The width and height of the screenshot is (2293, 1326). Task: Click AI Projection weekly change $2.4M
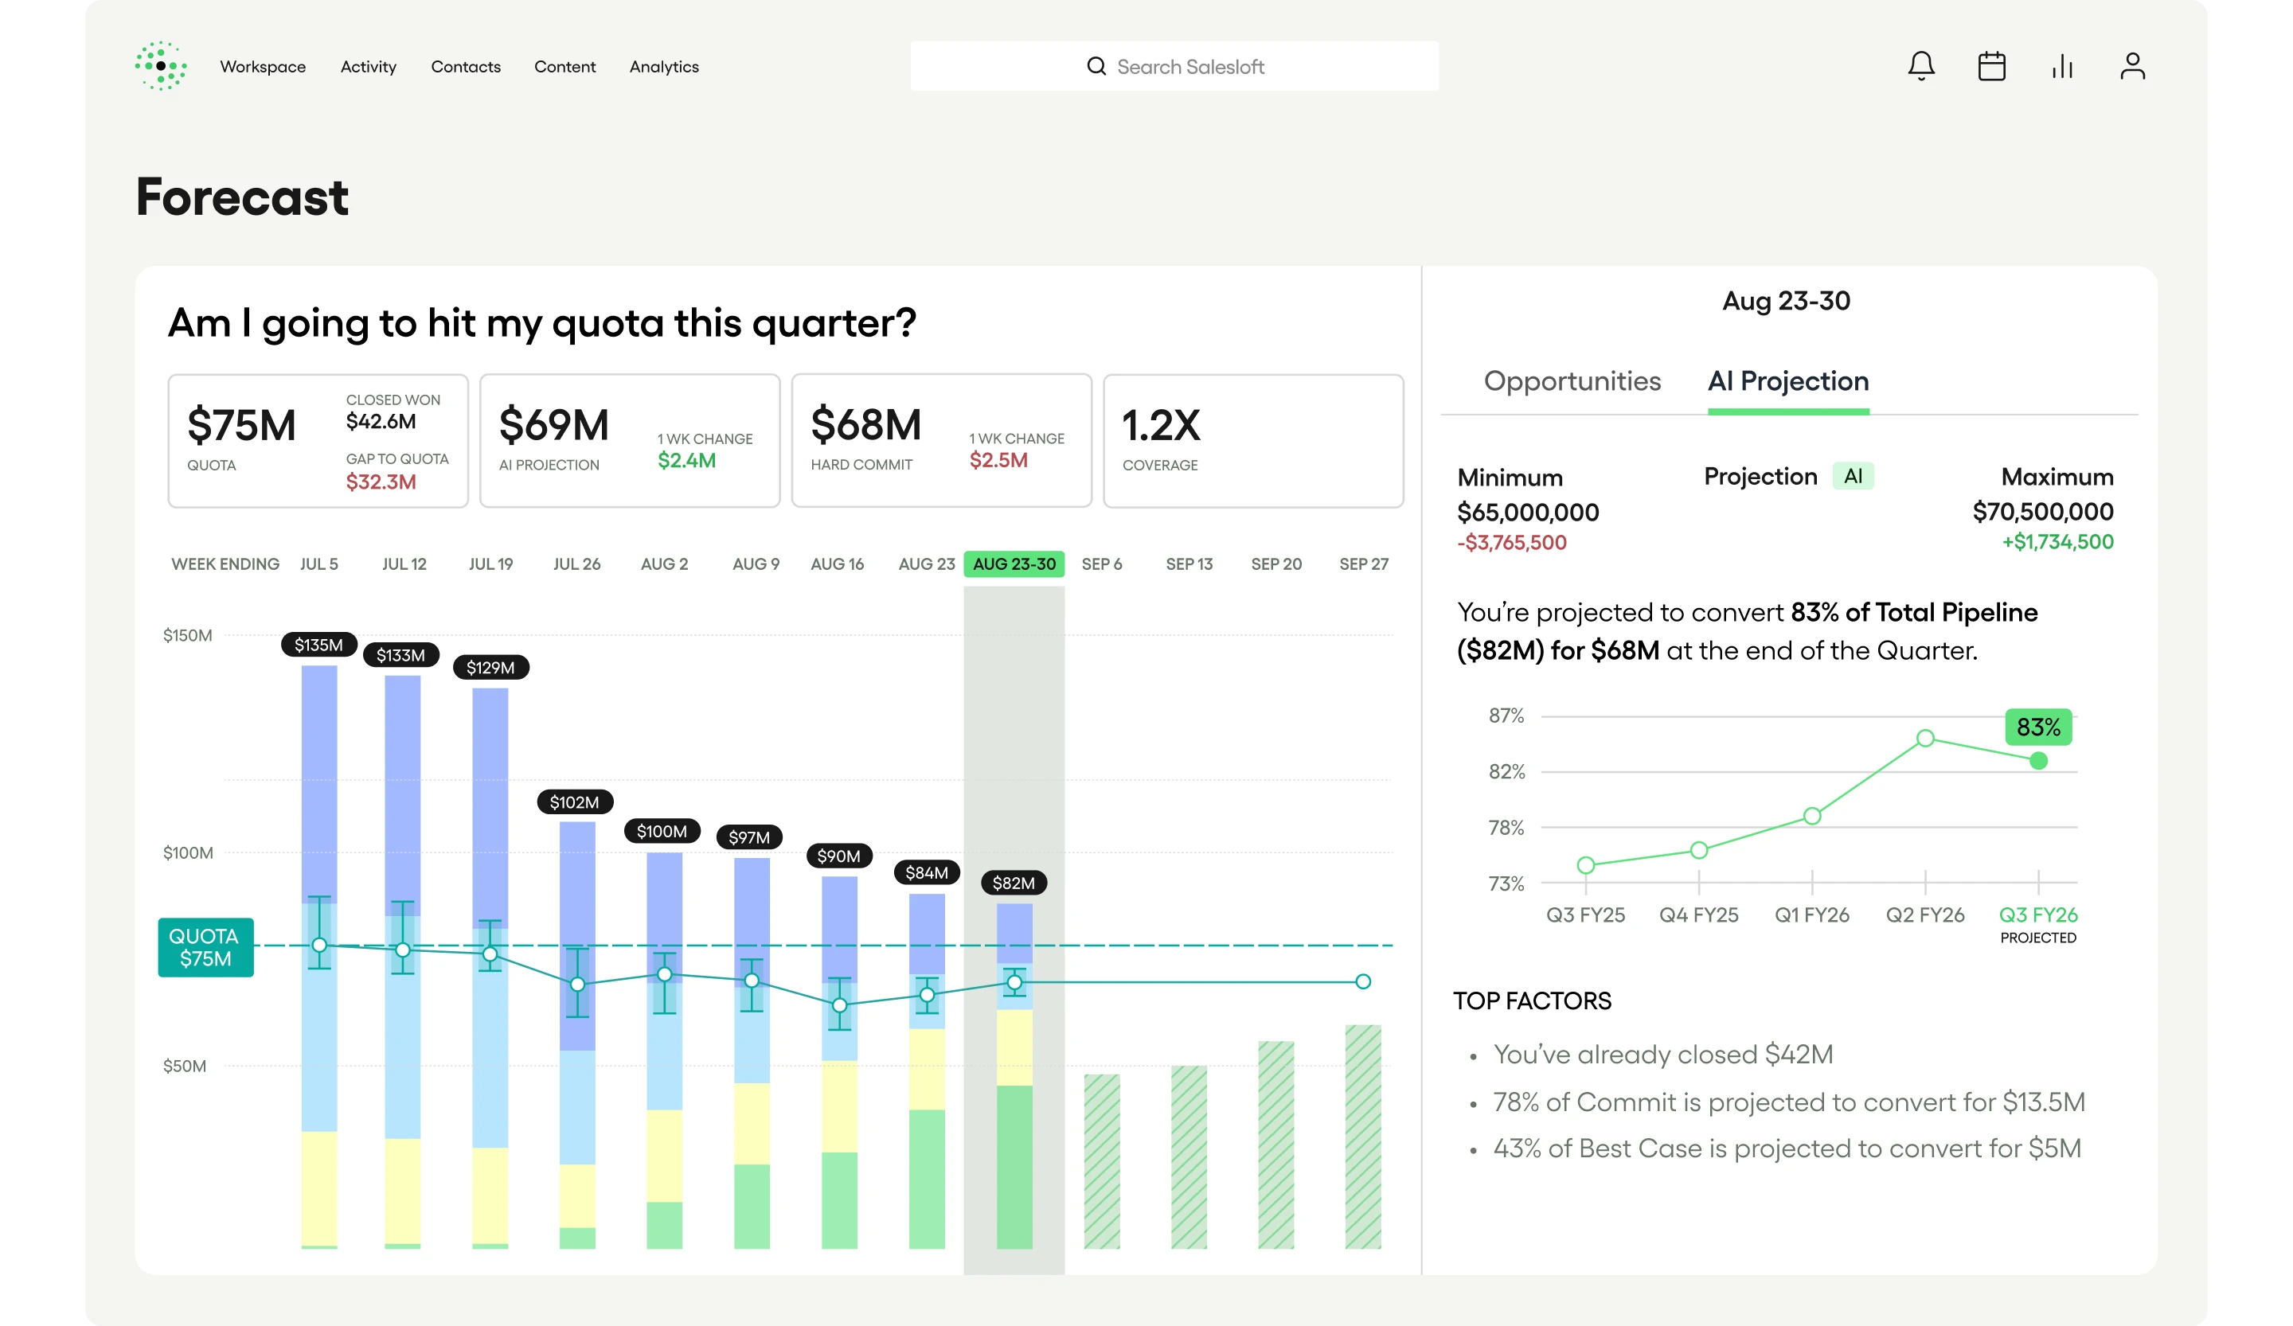(x=687, y=460)
